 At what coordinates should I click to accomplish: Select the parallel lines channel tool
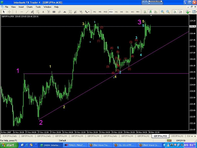(x=59, y=12)
